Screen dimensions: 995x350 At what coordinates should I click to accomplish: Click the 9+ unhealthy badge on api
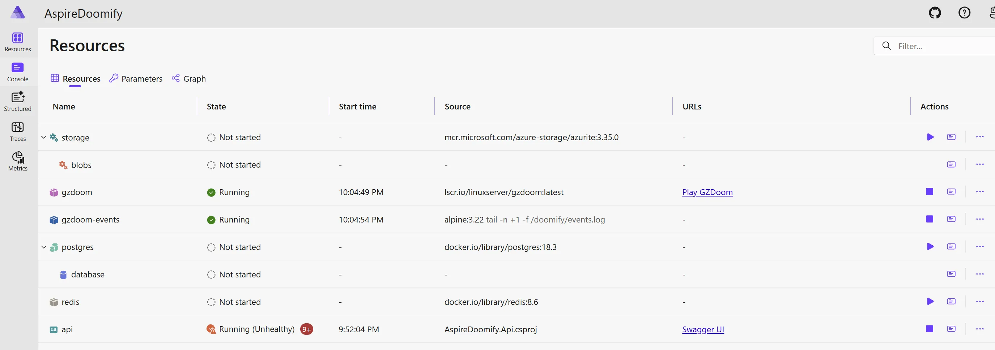coord(307,329)
